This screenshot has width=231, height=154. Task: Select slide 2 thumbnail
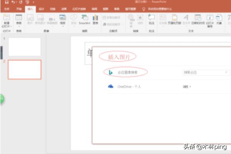[25, 70]
